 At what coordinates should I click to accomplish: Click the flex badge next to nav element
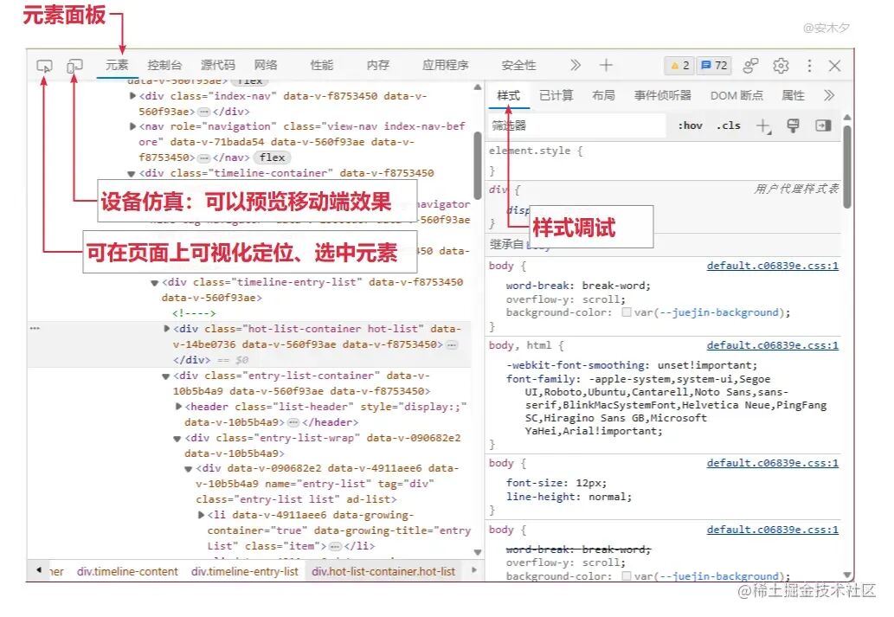coord(272,157)
